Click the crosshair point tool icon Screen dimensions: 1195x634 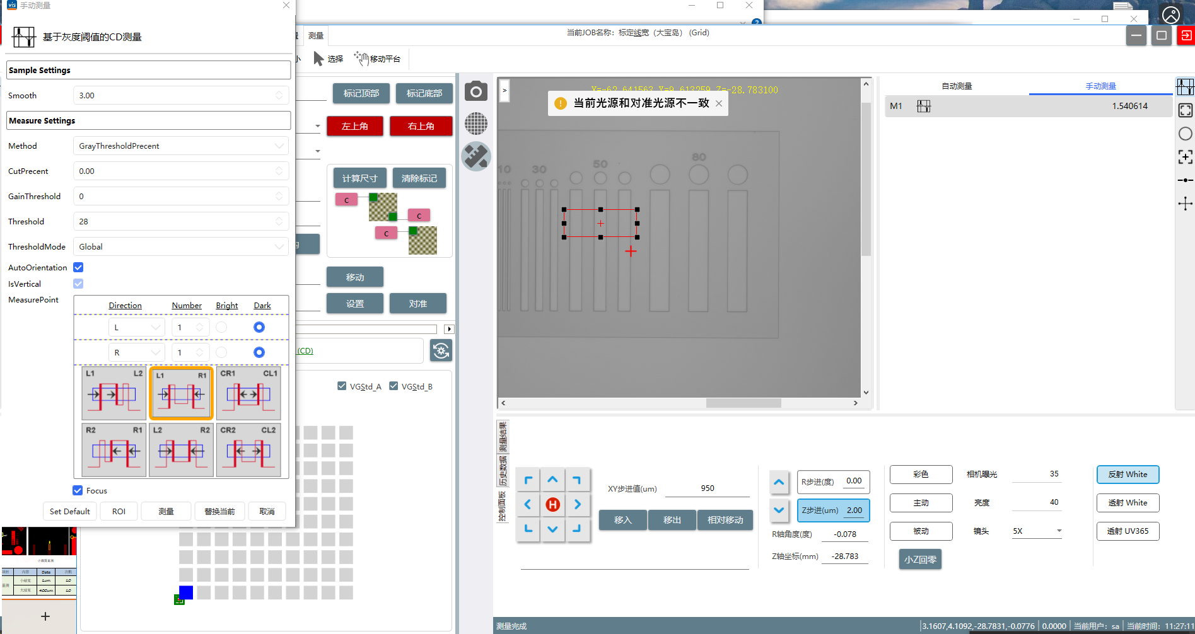pos(1185,204)
